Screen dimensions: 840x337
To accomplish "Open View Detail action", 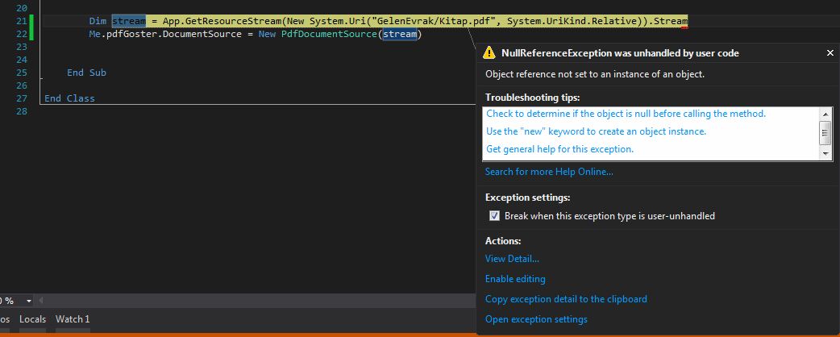I will coord(512,259).
